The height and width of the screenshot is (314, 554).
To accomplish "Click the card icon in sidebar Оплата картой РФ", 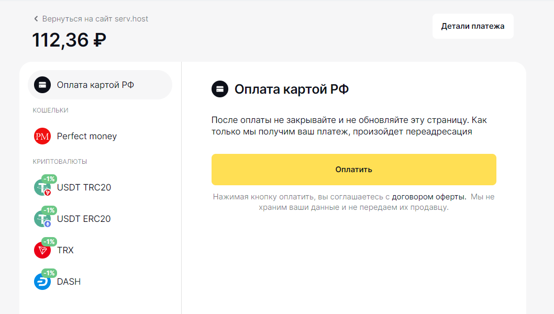I will (x=42, y=85).
